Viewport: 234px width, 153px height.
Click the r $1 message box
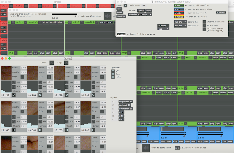tap(121, 112)
